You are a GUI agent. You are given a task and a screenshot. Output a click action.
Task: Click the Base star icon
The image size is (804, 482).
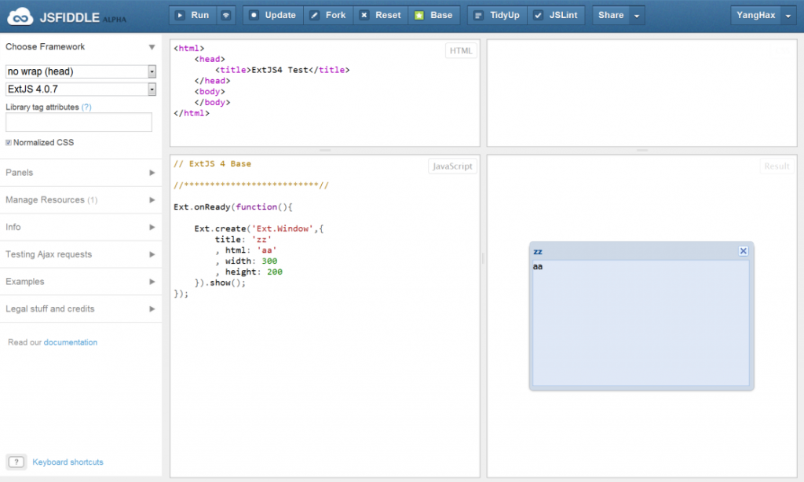pos(419,16)
